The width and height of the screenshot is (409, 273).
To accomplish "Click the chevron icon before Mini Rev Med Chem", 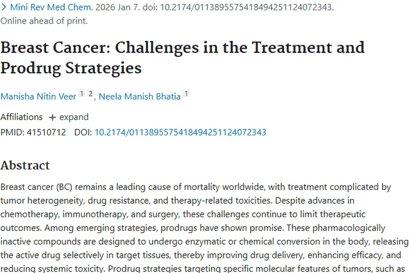I will point(4,8).
